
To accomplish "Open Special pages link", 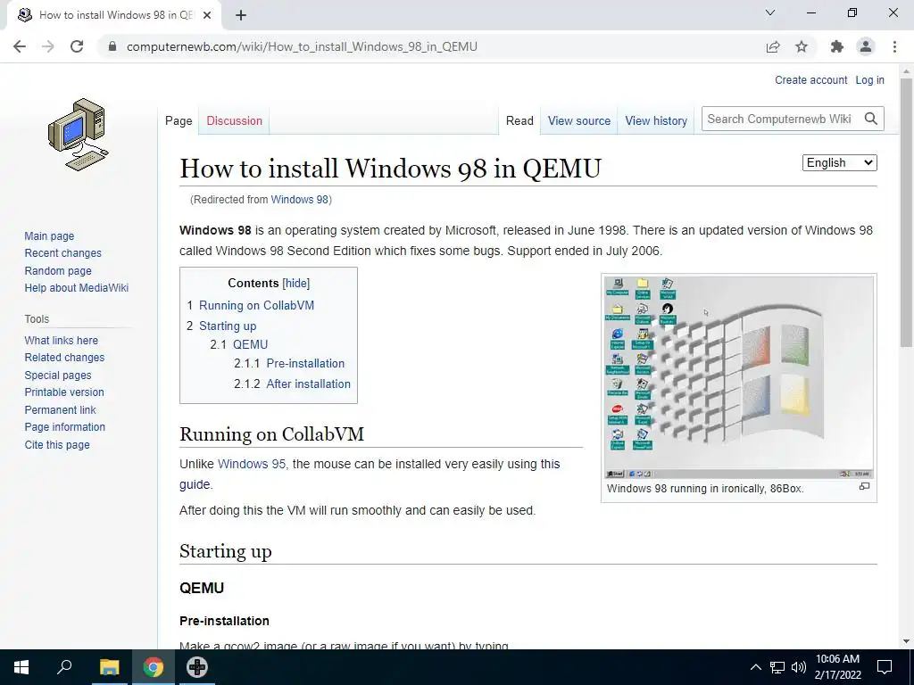I will coord(58,376).
